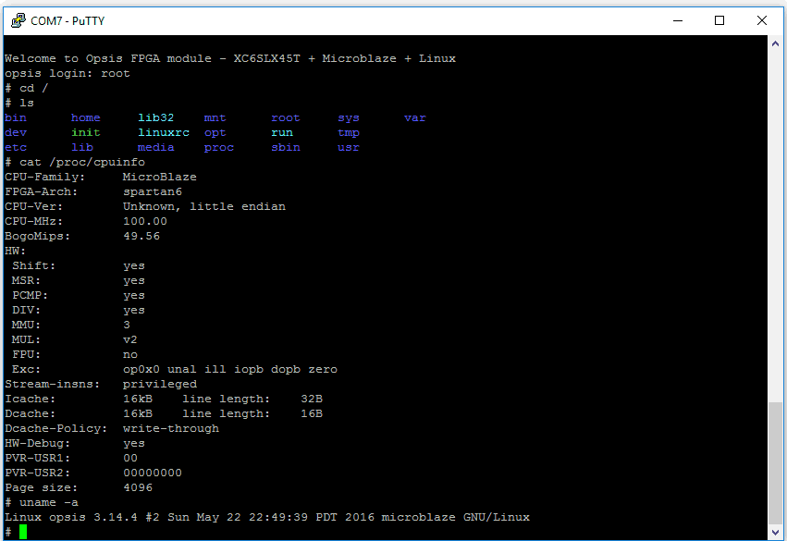The image size is (787, 541).
Task: Minimize the PuTTY window
Action: [678, 20]
